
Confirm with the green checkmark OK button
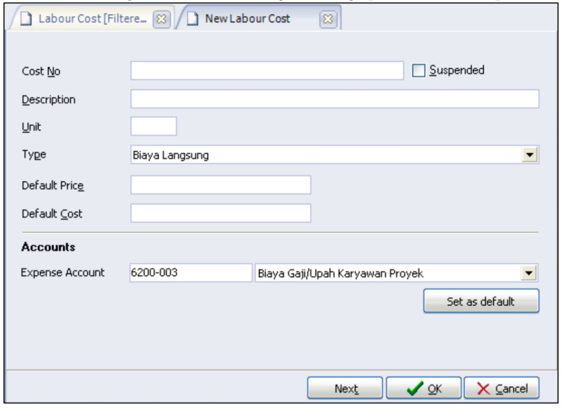click(x=423, y=388)
